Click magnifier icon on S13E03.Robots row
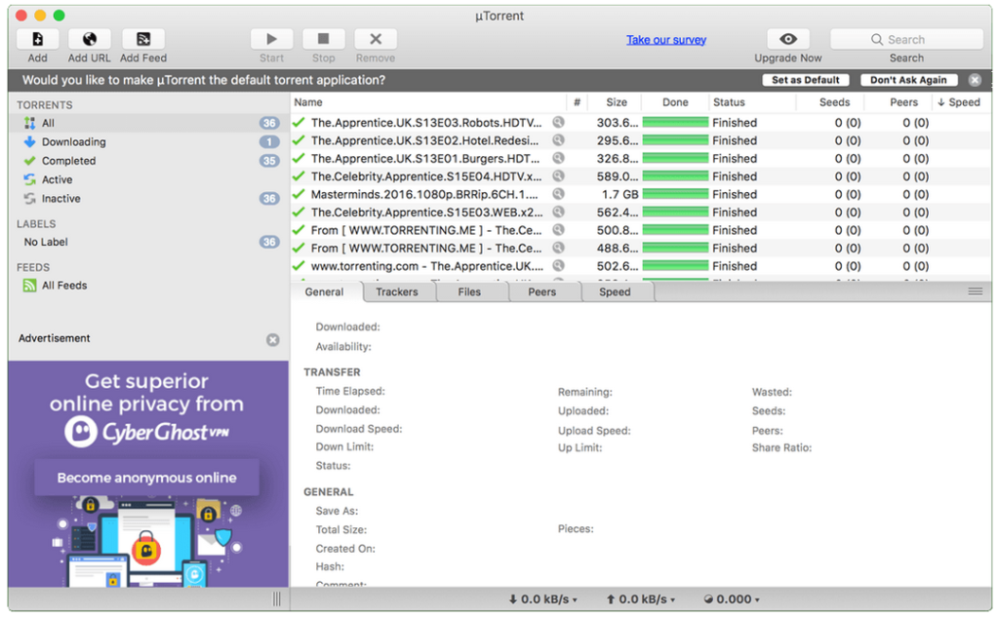Image resolution: width=999 pixels, height=618 pixels. 558,122
